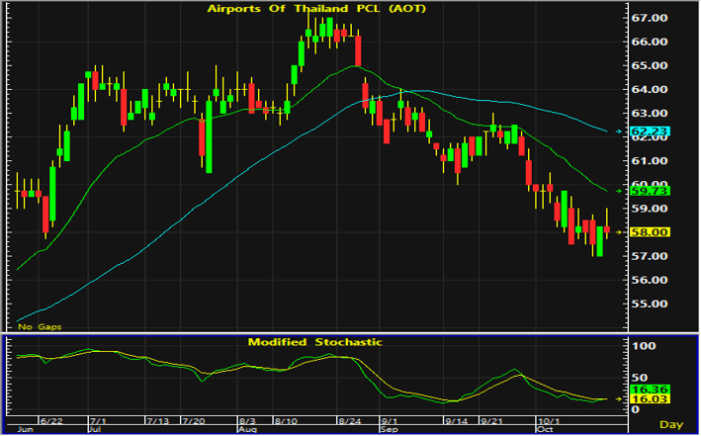Click the 7/1 date marker
This screenshot has height=436, width=701.
tap(98, 421)
